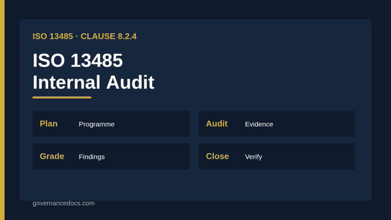Image resolution: width=391 pixels, height=220 pixels.
Task: Open the governancedocs.com link
Action: [x=64, y=203]
